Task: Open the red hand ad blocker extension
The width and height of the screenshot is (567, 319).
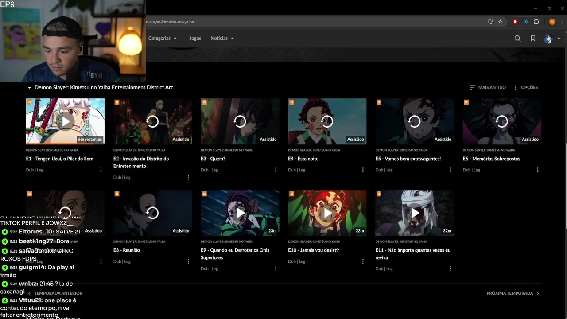Action: click(x=515, y=22)
